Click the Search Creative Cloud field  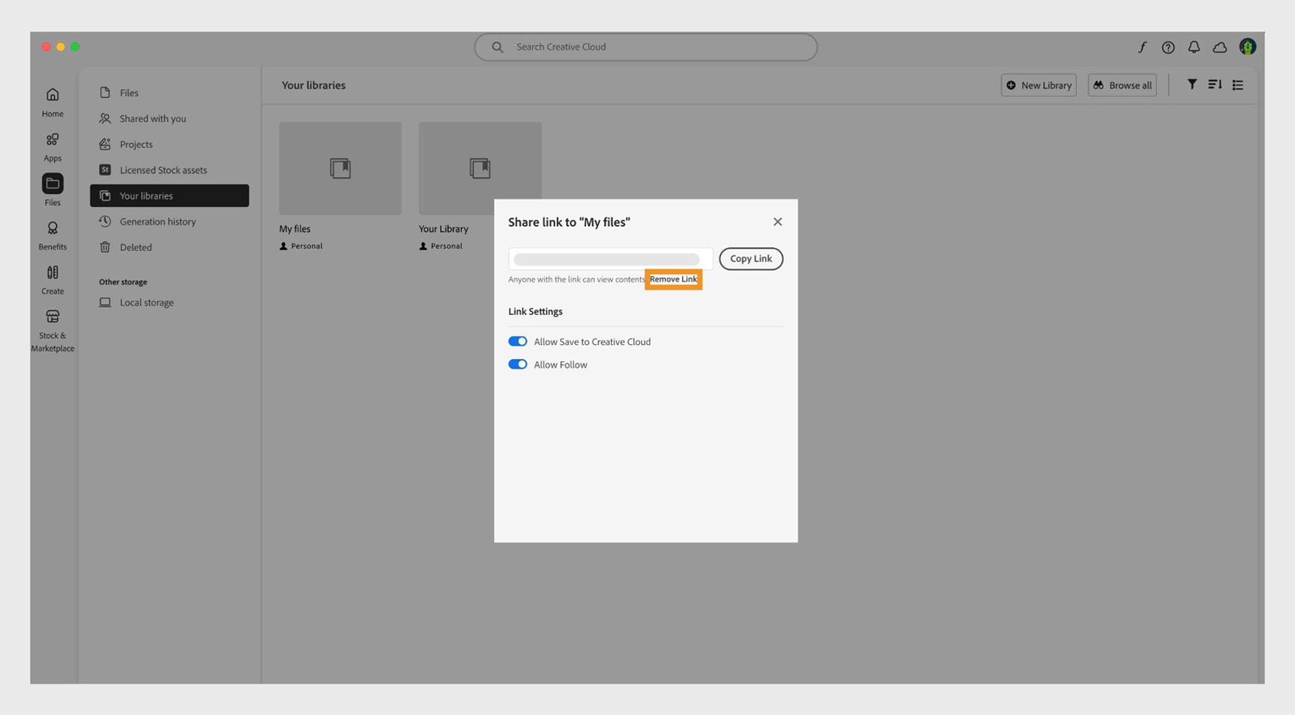(645, 46)
